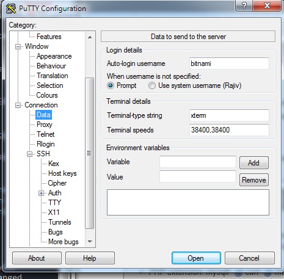
Task: Collapse the Connection tree node
Action: pos(18,105)
